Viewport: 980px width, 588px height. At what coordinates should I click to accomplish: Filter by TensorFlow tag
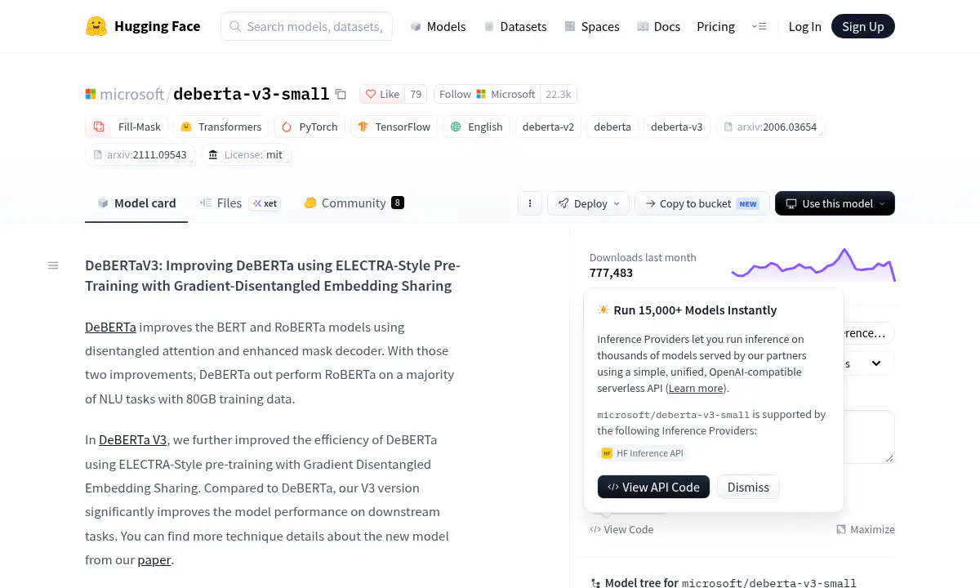pyautogui.click(x=394, y=127)
